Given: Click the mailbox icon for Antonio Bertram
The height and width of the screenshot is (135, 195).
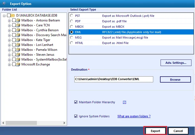Looking at the screenshot, I should (18, 20).
